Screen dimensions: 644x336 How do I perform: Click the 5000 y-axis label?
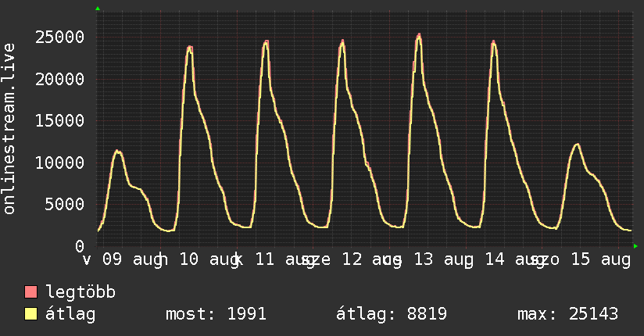[x=65, y=204]
